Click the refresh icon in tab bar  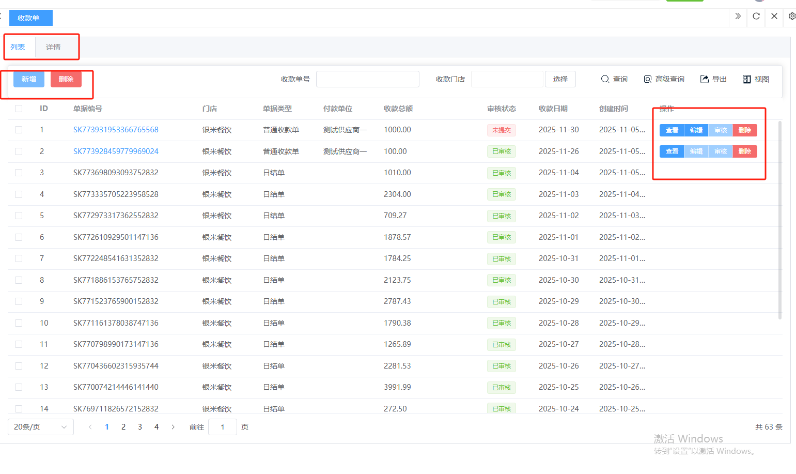coord(756,16)
